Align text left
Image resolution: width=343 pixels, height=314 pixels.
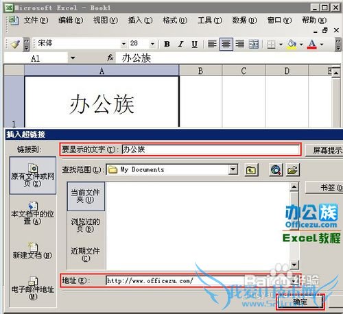(212, 44)
